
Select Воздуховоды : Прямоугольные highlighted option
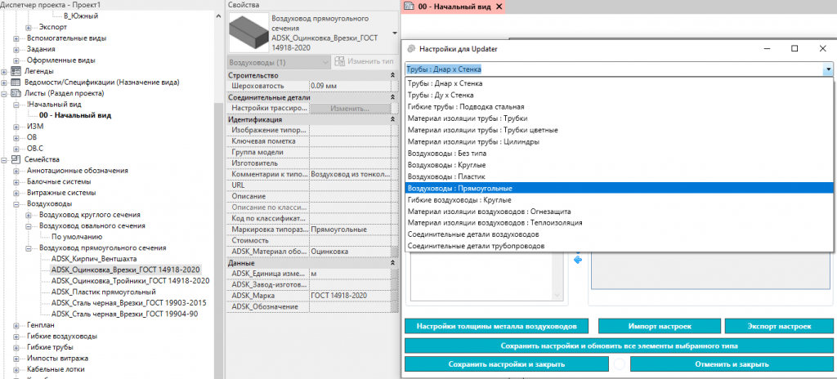(x=620, y=189)
